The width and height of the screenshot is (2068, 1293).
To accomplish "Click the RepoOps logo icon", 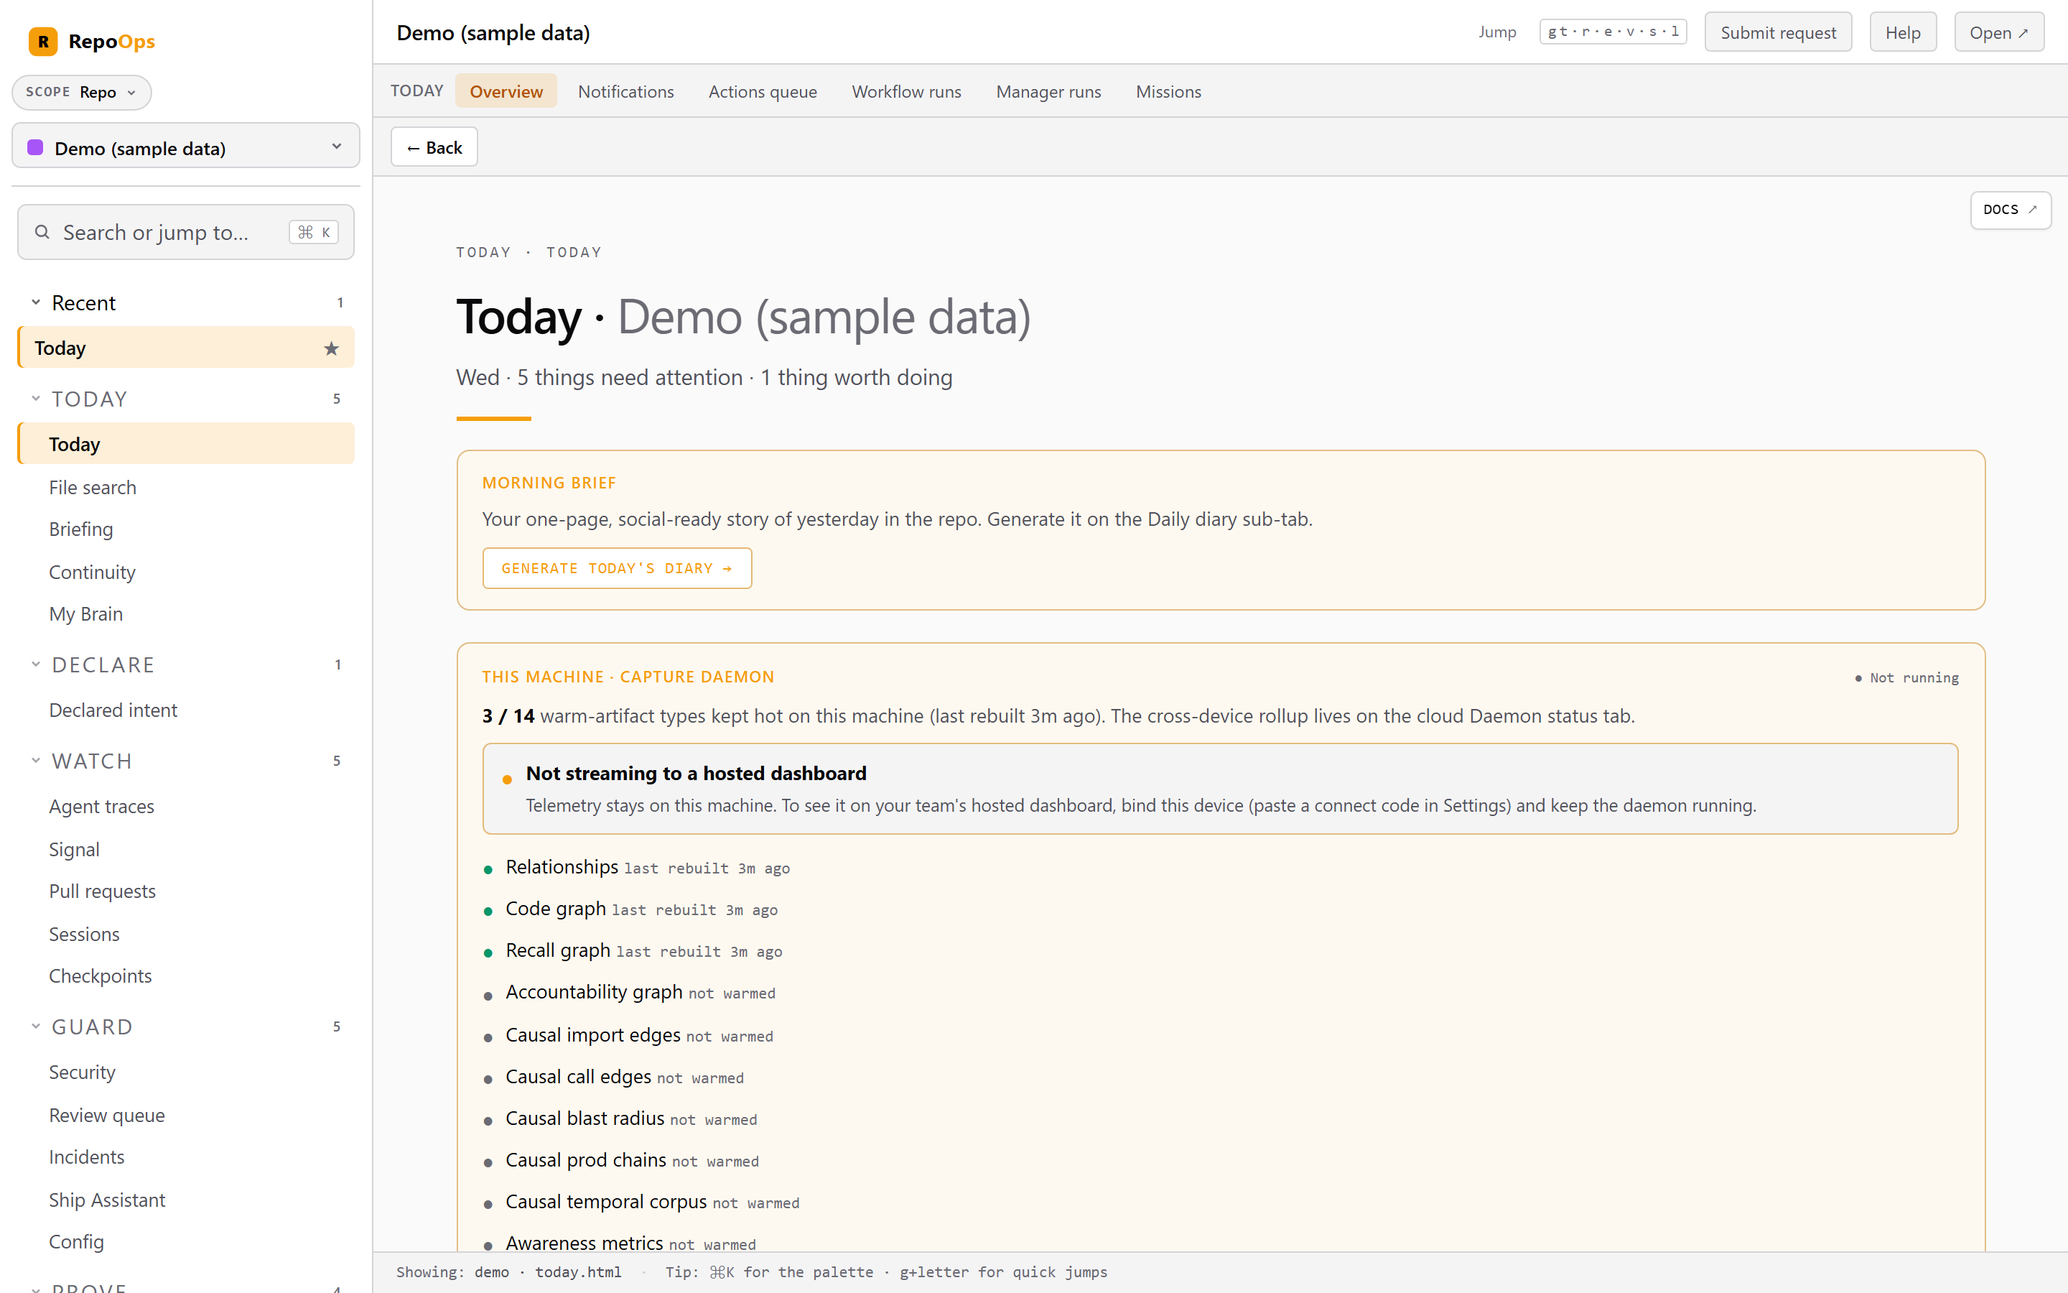I will (x=43, y=41).
